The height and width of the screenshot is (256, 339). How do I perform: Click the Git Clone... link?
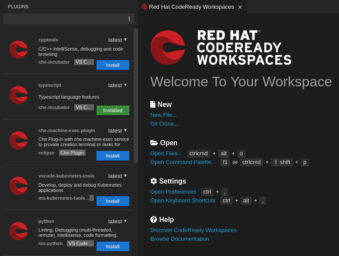(164, 124)
